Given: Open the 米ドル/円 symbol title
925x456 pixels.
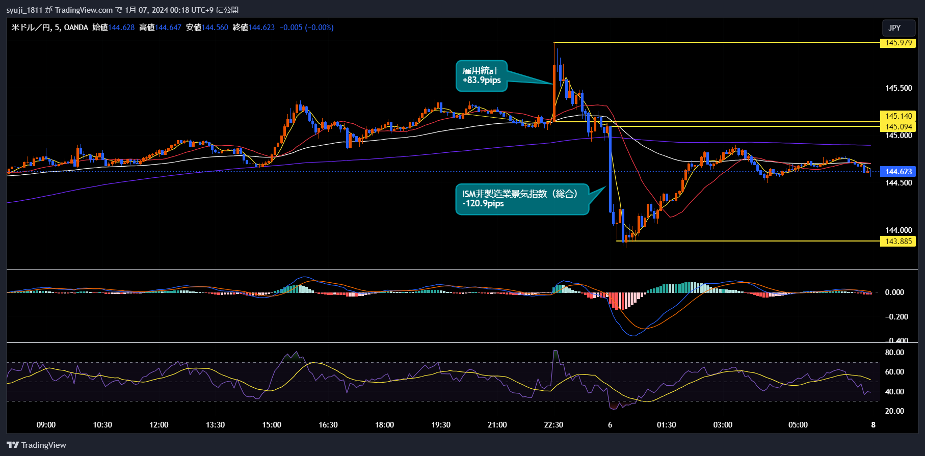Looking at the screenshot, I should point(31,28).
